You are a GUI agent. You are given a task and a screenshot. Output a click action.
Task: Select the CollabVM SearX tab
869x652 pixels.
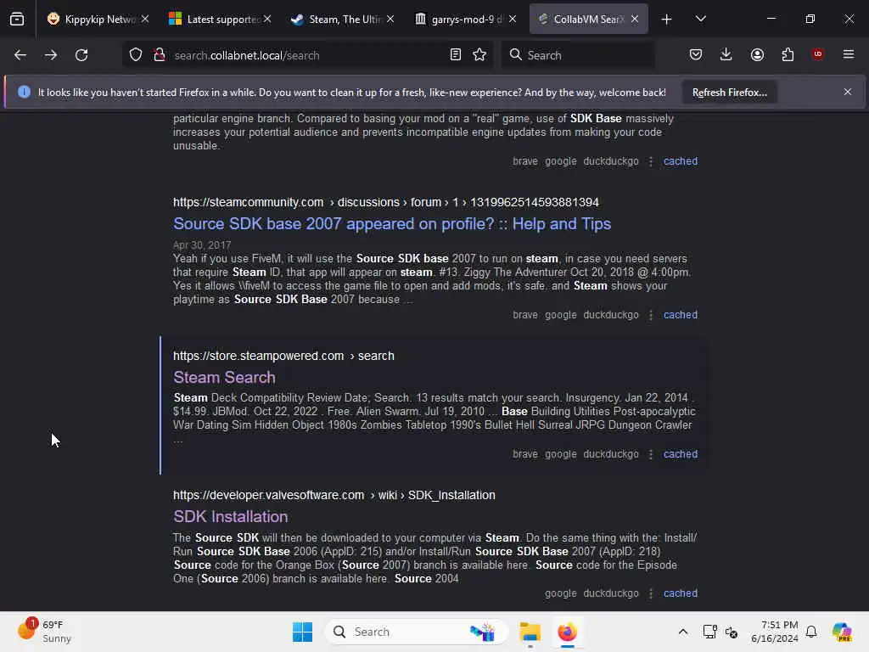click(582, 19)
